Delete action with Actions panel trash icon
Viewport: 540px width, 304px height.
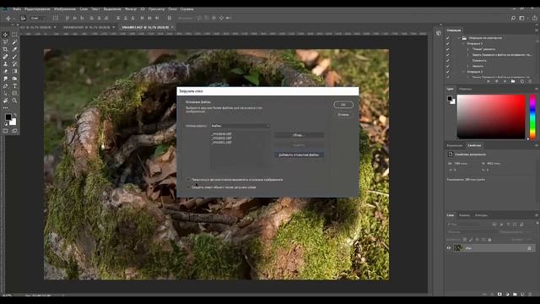coord(530,81)
